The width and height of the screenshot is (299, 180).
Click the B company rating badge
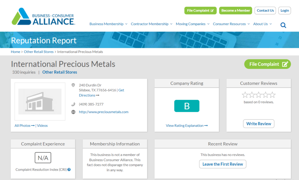tap(187, 106)
